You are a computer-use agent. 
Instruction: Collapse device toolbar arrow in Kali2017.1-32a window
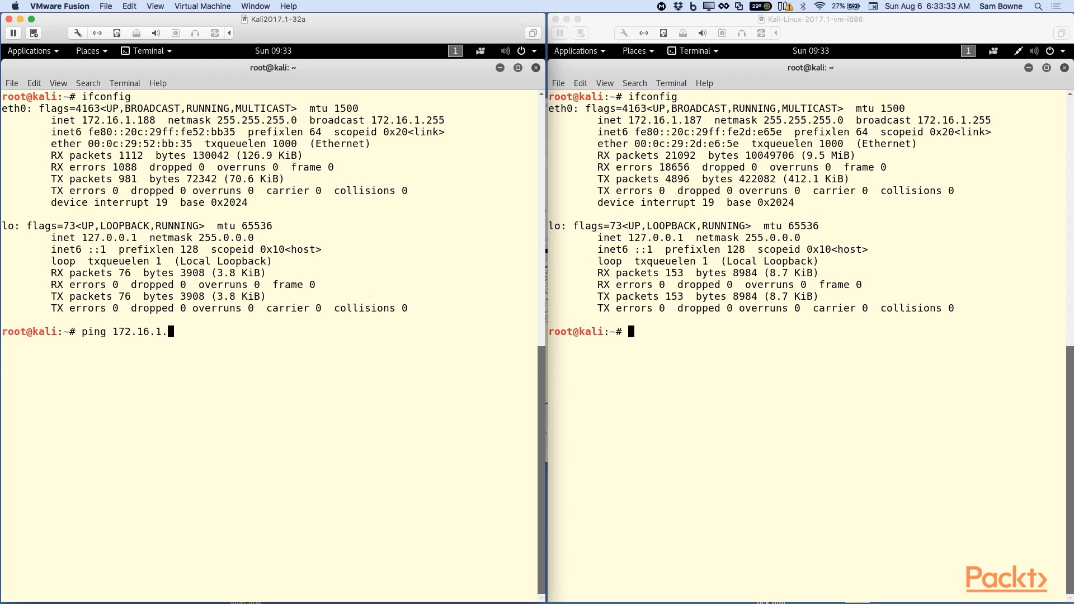point(229,33)
